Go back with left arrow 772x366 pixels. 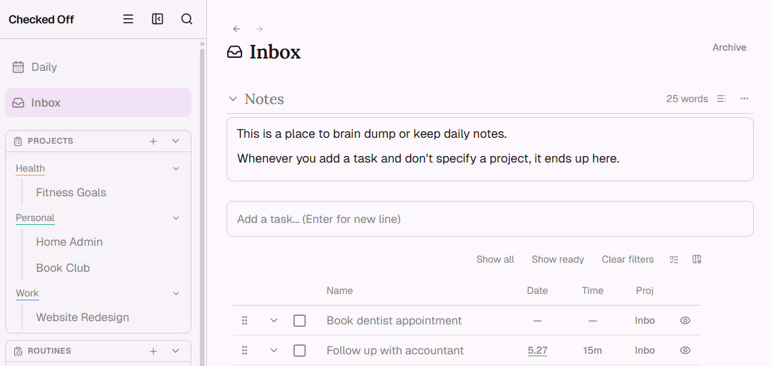tap(237, 29)
